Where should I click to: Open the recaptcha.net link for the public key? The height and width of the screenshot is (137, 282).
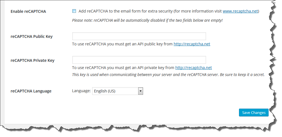coord(192,44)
